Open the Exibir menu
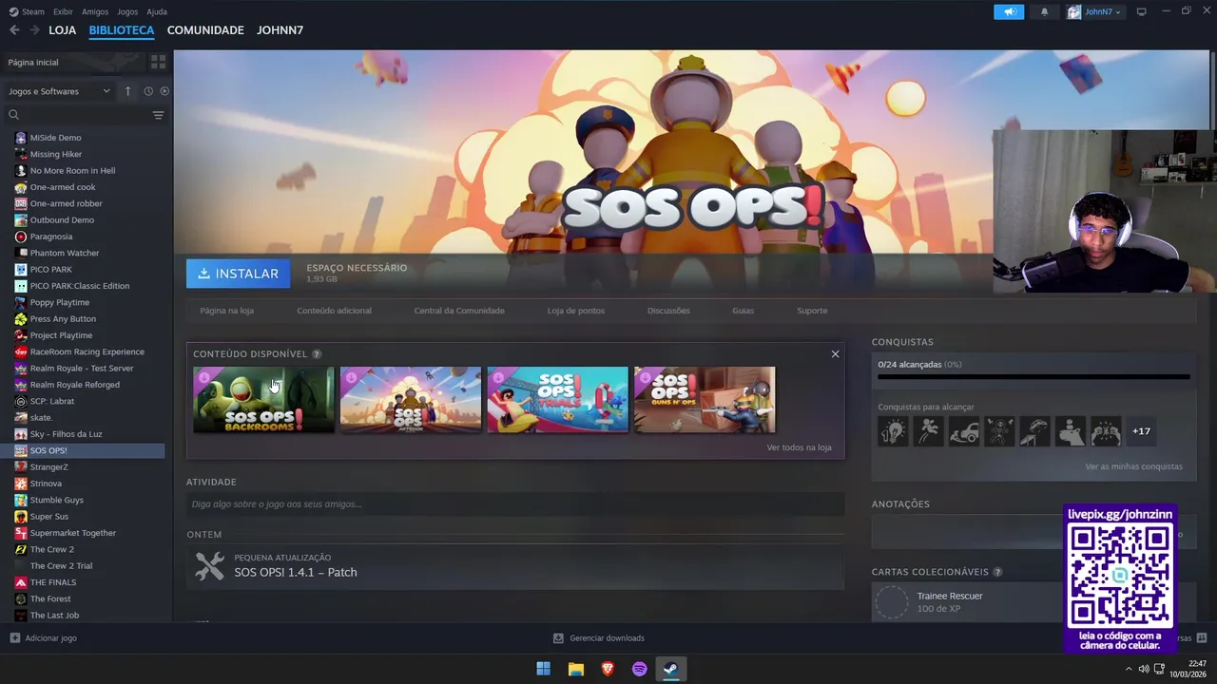The height and width of the screenshot is (684, 1217). (63, 11)
